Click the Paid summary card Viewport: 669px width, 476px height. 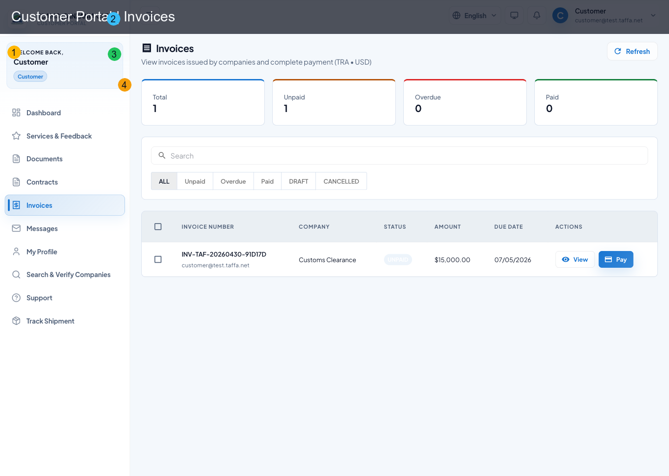[x=596, y=102]
